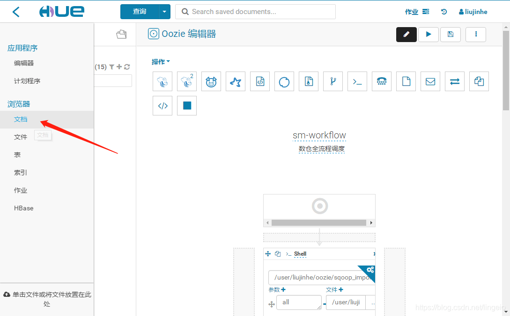Add a sub-workflow action with branch icon
This screenshot has height=316, width=510.
point(333,81)
